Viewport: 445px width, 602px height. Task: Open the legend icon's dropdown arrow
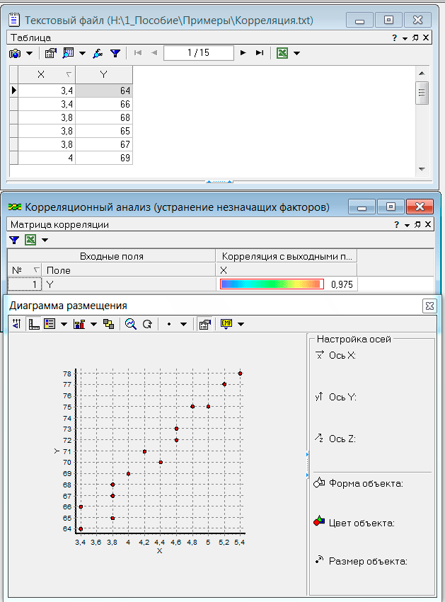[64, 325]
